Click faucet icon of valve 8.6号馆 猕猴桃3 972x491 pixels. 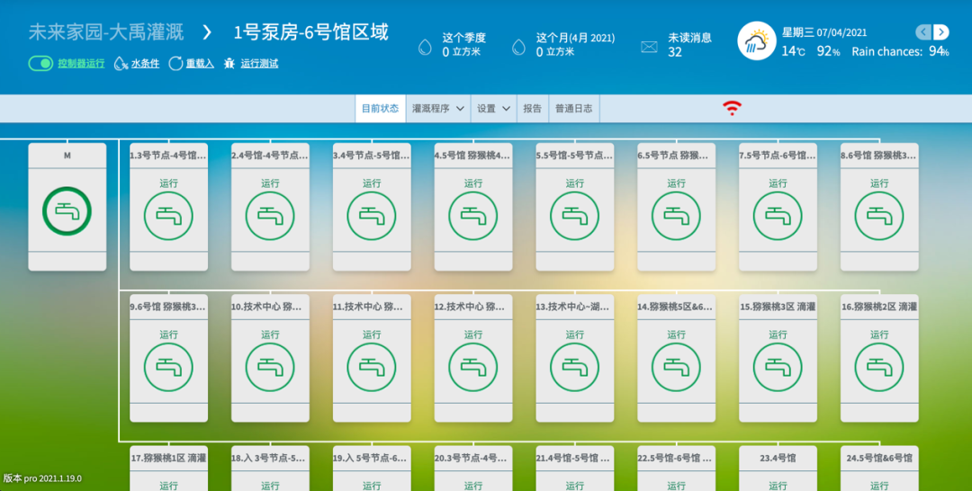click(879, 216)
